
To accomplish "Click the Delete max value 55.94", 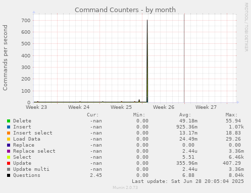I will pos(233,121).
